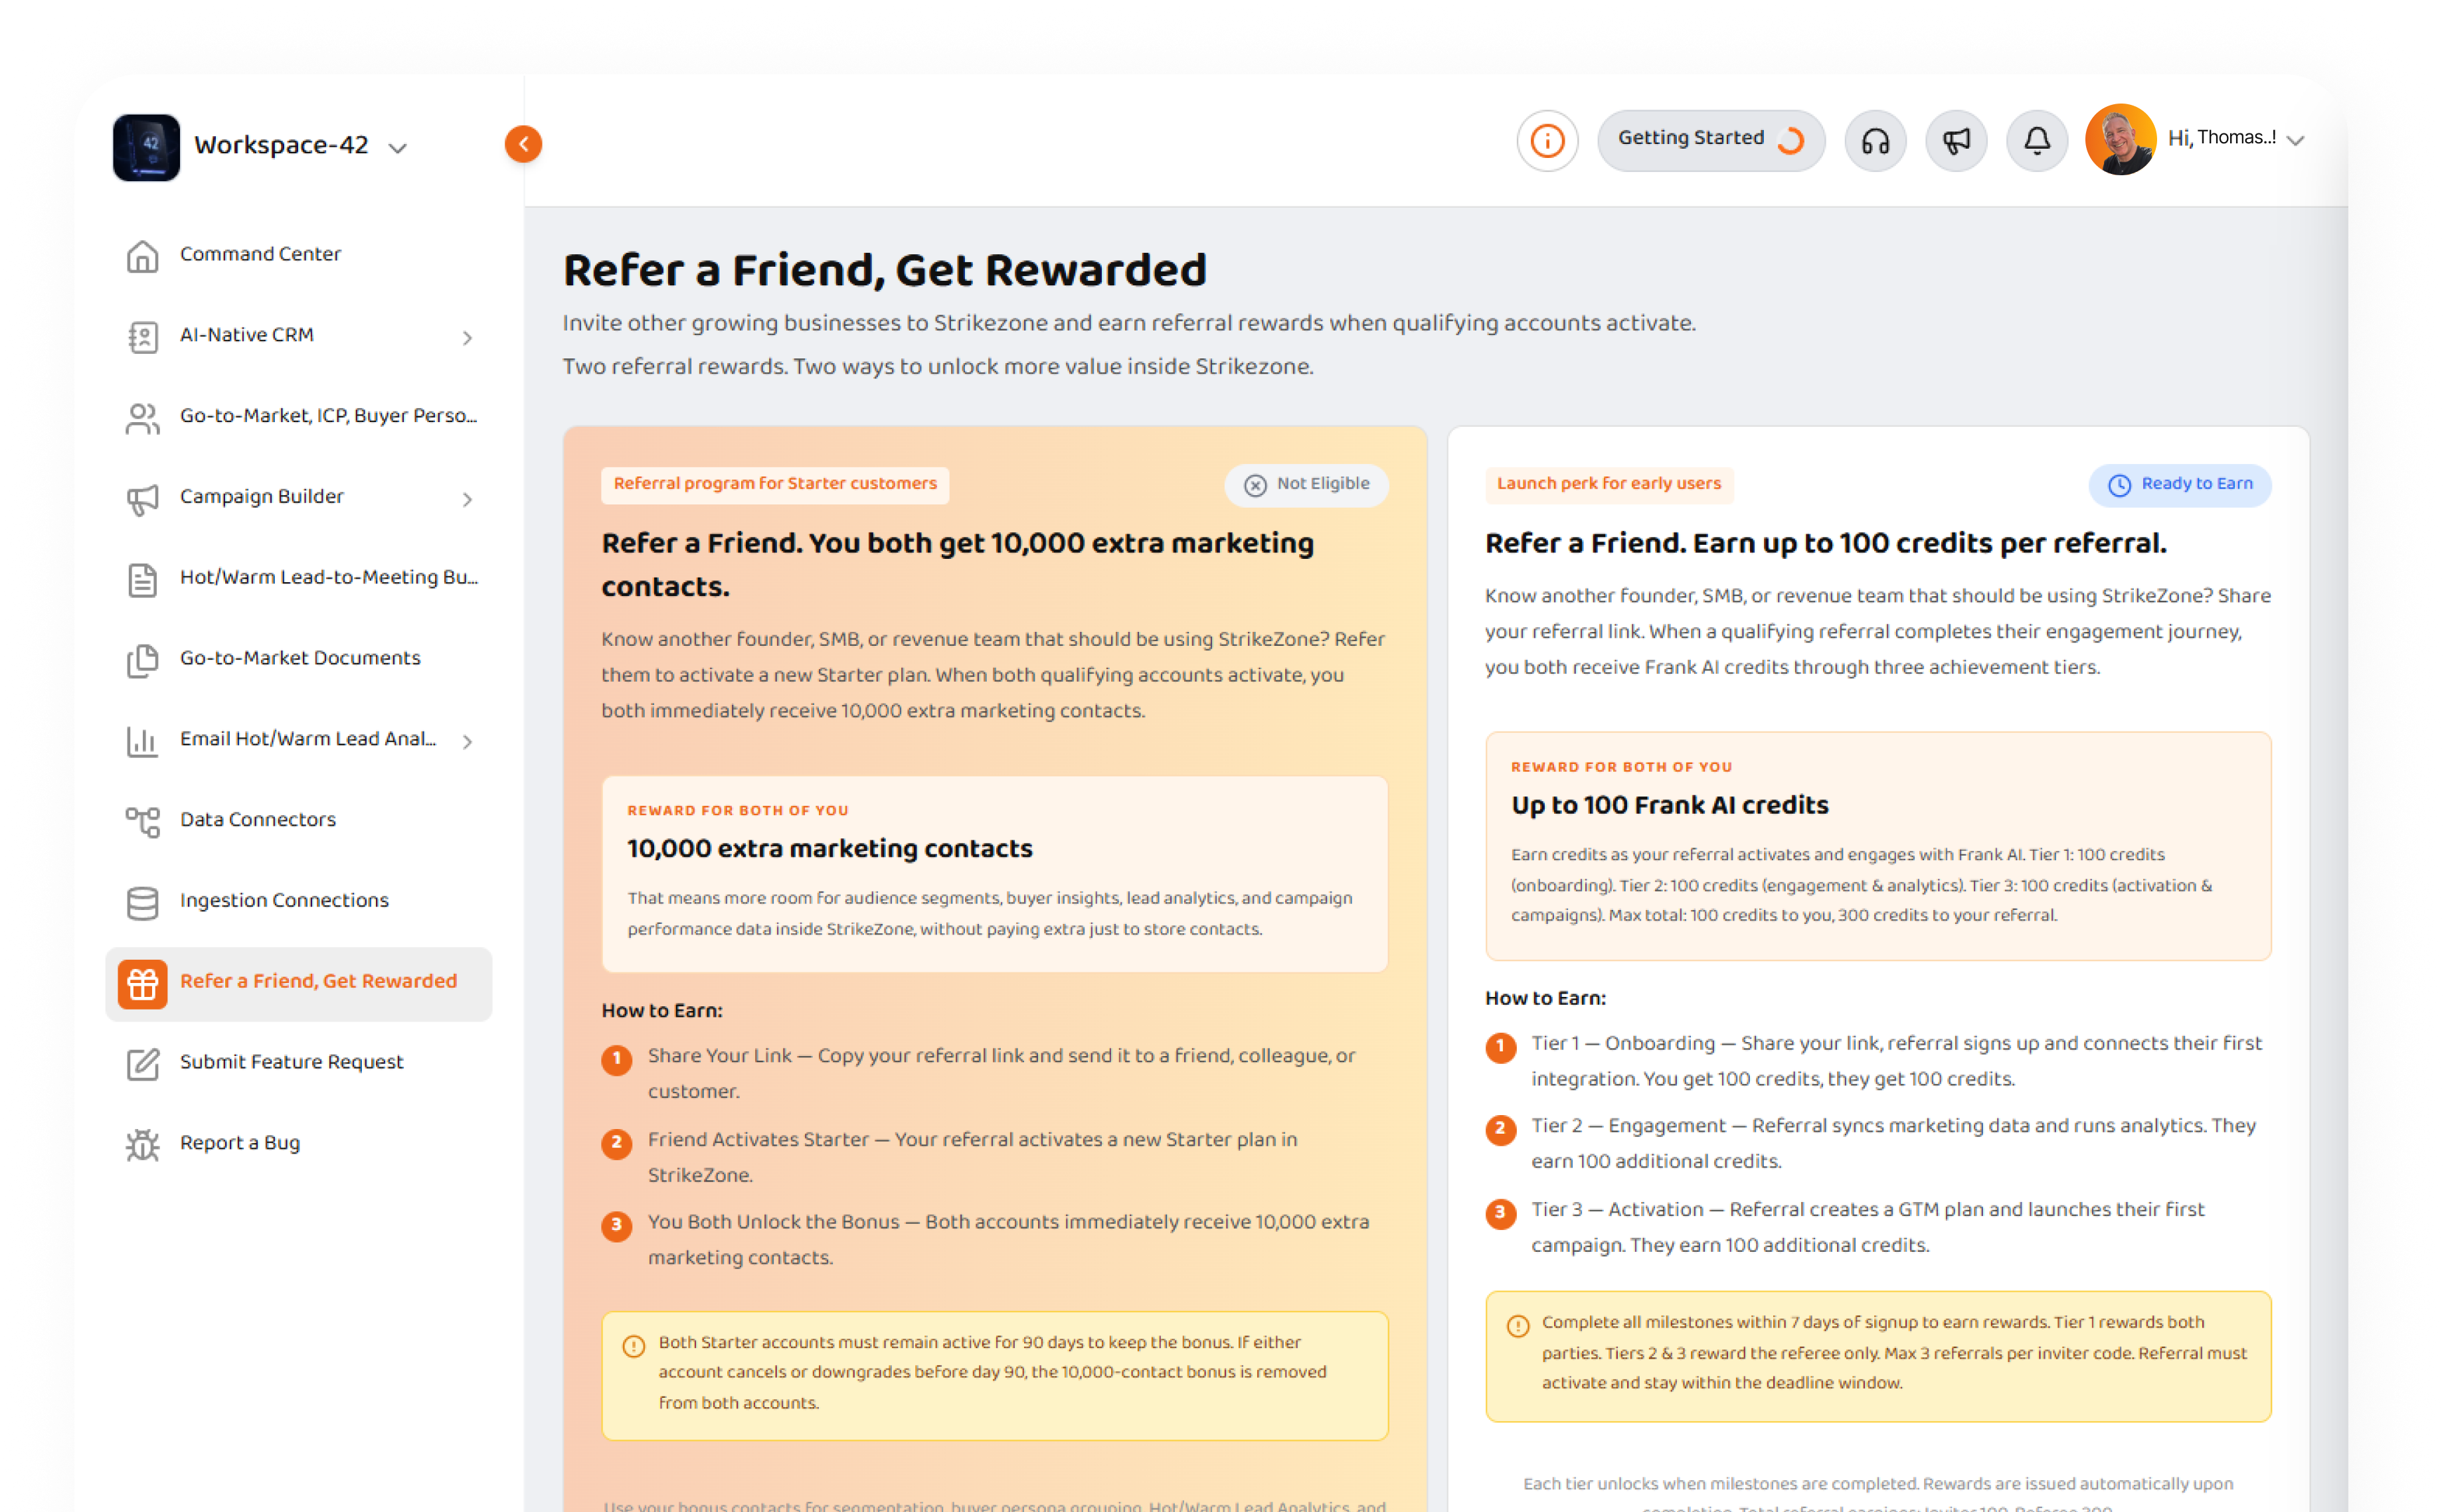The height and width of the screenshot is (1512, 2444).
Task: Click warning icon in 7 days notice
Action: coord(1518,1327)
